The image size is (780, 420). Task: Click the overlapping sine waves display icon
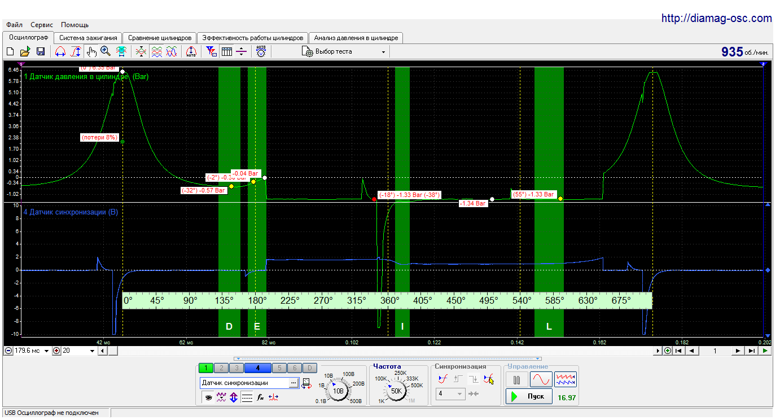coord(172,51)
